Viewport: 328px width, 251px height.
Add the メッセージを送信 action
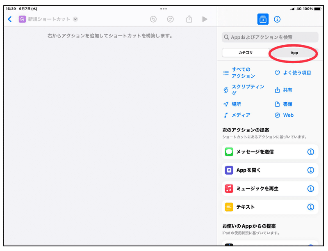(x=270, y=152)
